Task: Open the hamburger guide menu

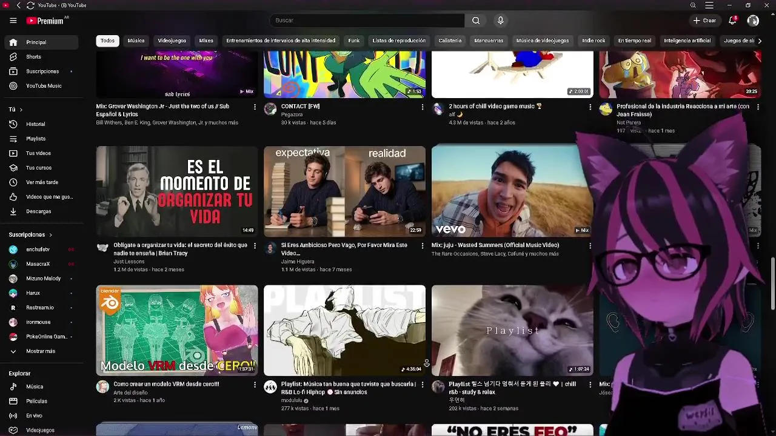Action: [13, 21]
